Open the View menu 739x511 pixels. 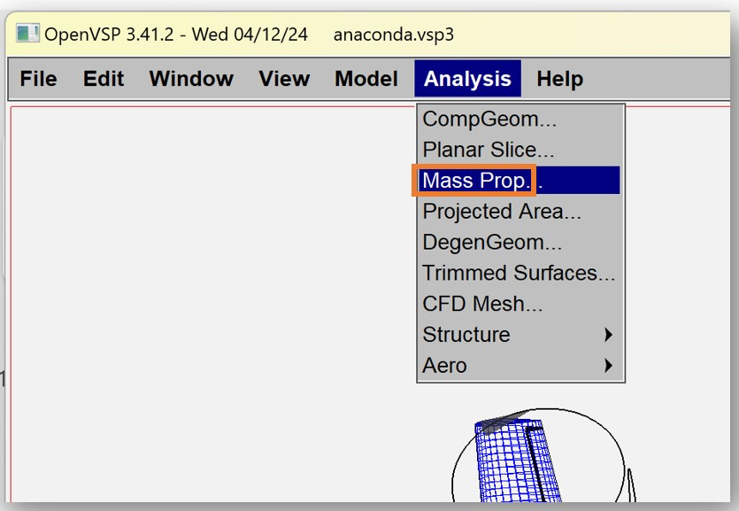(284, 79)
